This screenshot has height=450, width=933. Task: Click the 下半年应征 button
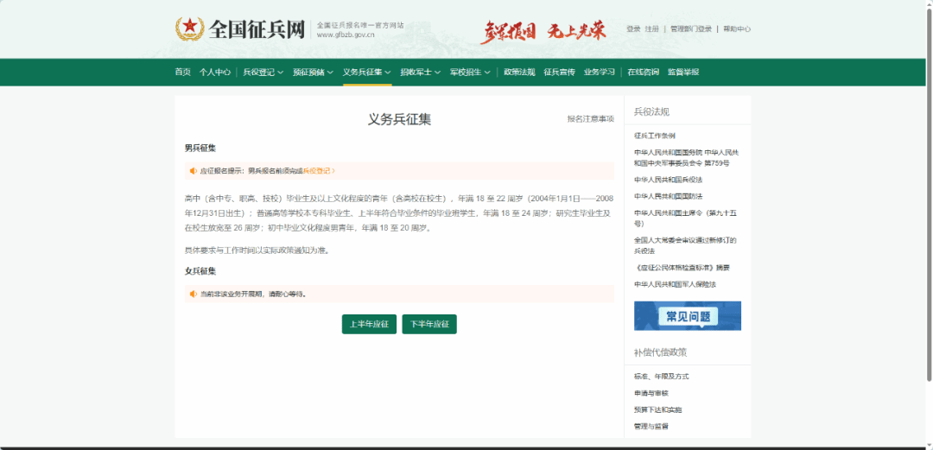click(429, 325)
